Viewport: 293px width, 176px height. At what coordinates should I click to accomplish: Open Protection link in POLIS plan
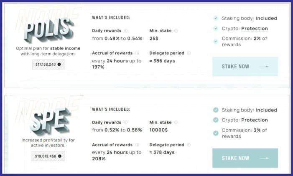pyautogui.click(x=254, y=29)
